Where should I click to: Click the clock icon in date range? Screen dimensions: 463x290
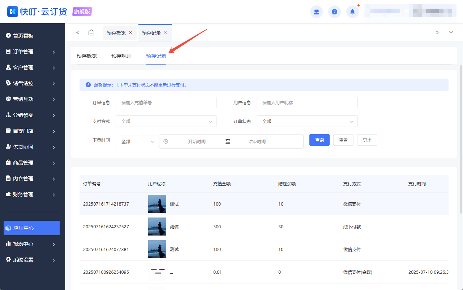point(166,141)
